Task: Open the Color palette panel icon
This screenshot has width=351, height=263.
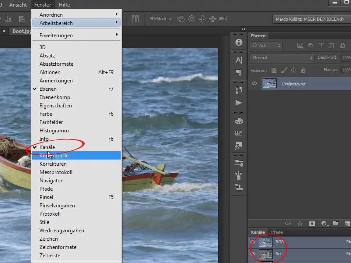Action: (239, 121)
